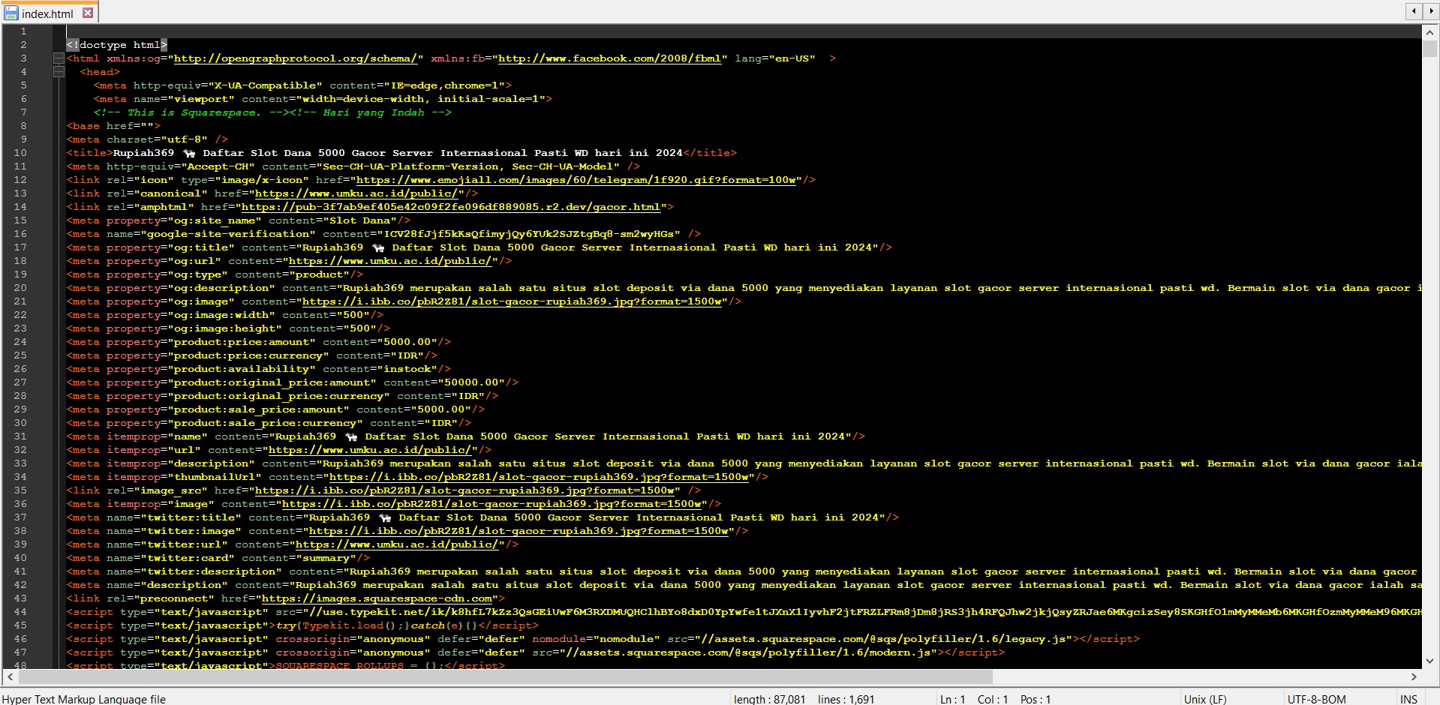Open the canonical umku.ac.id link on line 13

(x=356, y=193)
